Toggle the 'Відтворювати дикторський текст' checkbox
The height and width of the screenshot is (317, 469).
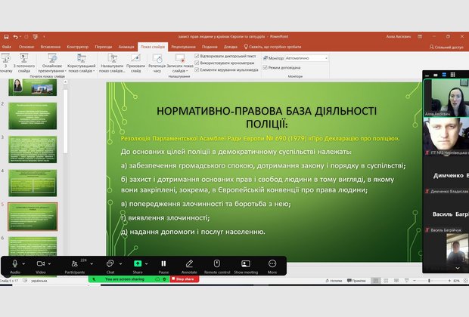(x=197, y=56)
